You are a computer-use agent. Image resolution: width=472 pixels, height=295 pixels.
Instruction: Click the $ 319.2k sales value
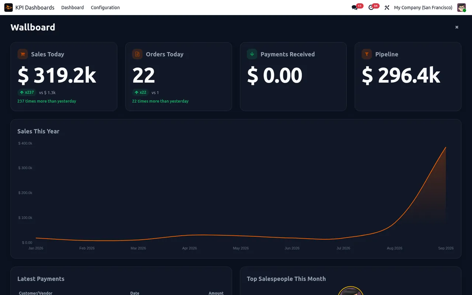click(57, 75)
